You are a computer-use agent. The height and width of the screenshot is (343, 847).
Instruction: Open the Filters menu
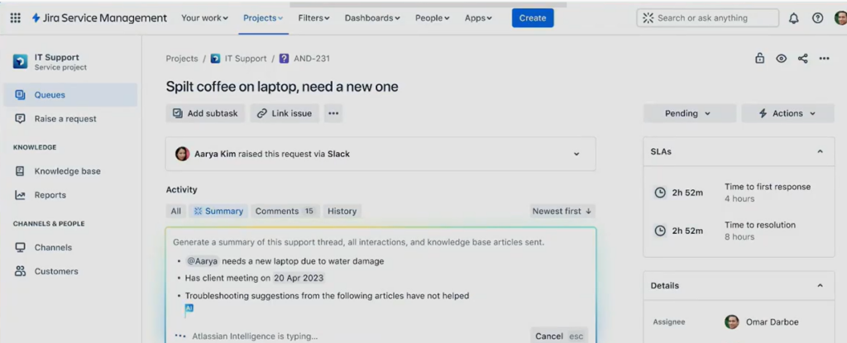(x=313, y=18)
